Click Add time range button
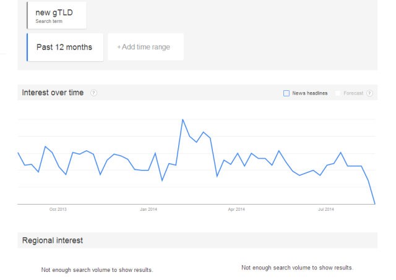The image size is (396, 280). [x=145, y=47]
